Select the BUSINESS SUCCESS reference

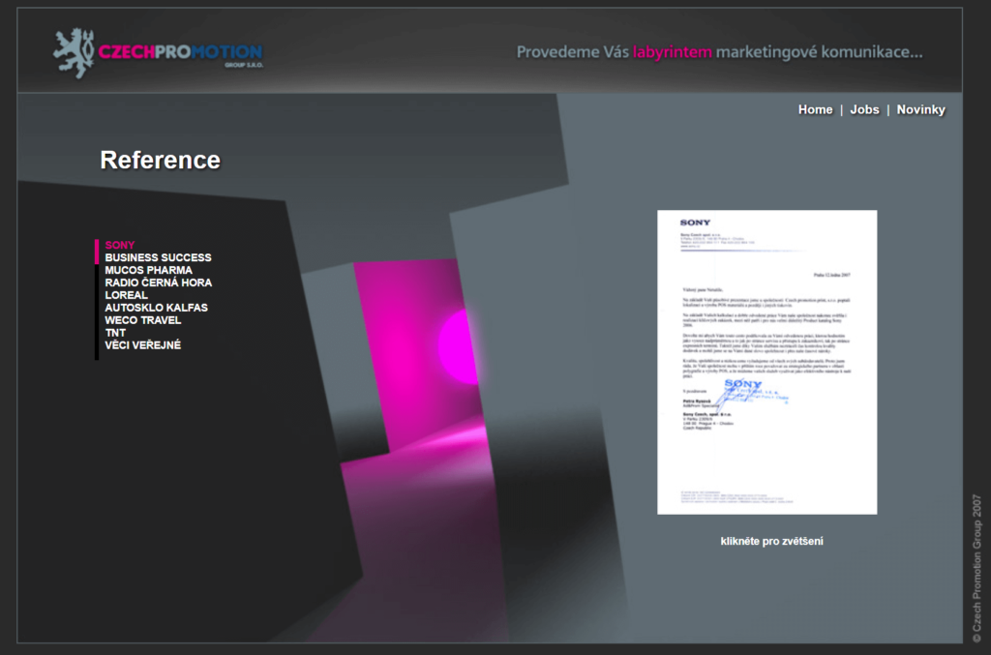click(x=158, y=257)
